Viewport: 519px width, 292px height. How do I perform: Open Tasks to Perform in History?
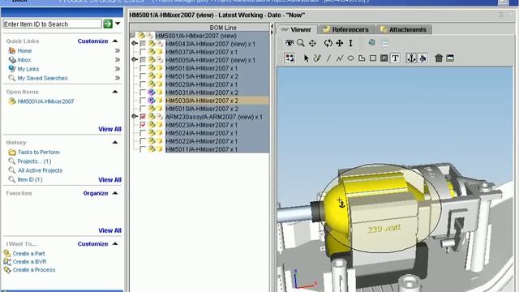point(39,152)
